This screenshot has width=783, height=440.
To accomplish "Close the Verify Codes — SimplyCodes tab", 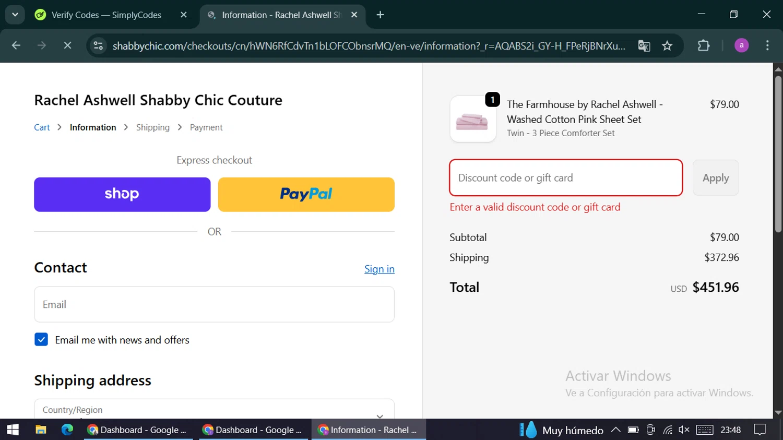I will click(x=183, y=15).
